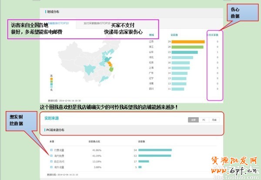Screen dimensions: 261x180
Task: Click the orange high-level legend swatch
Action: pos(51,76)
